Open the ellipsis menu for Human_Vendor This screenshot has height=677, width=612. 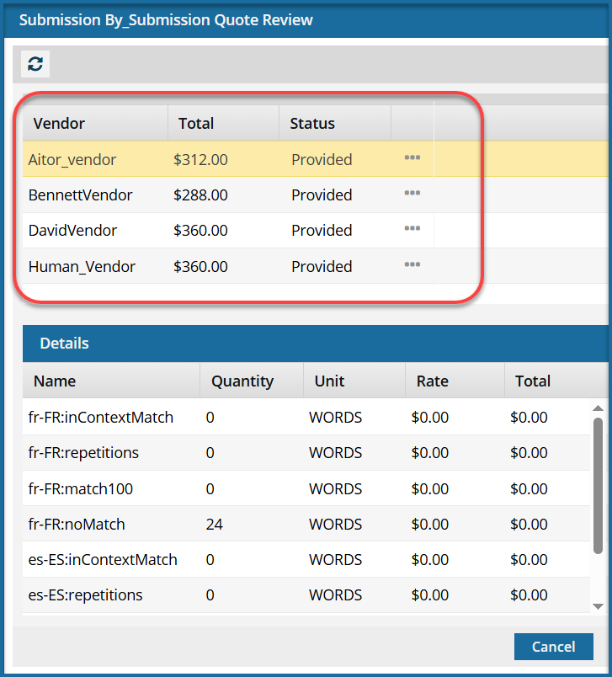[x=412, y=265]
